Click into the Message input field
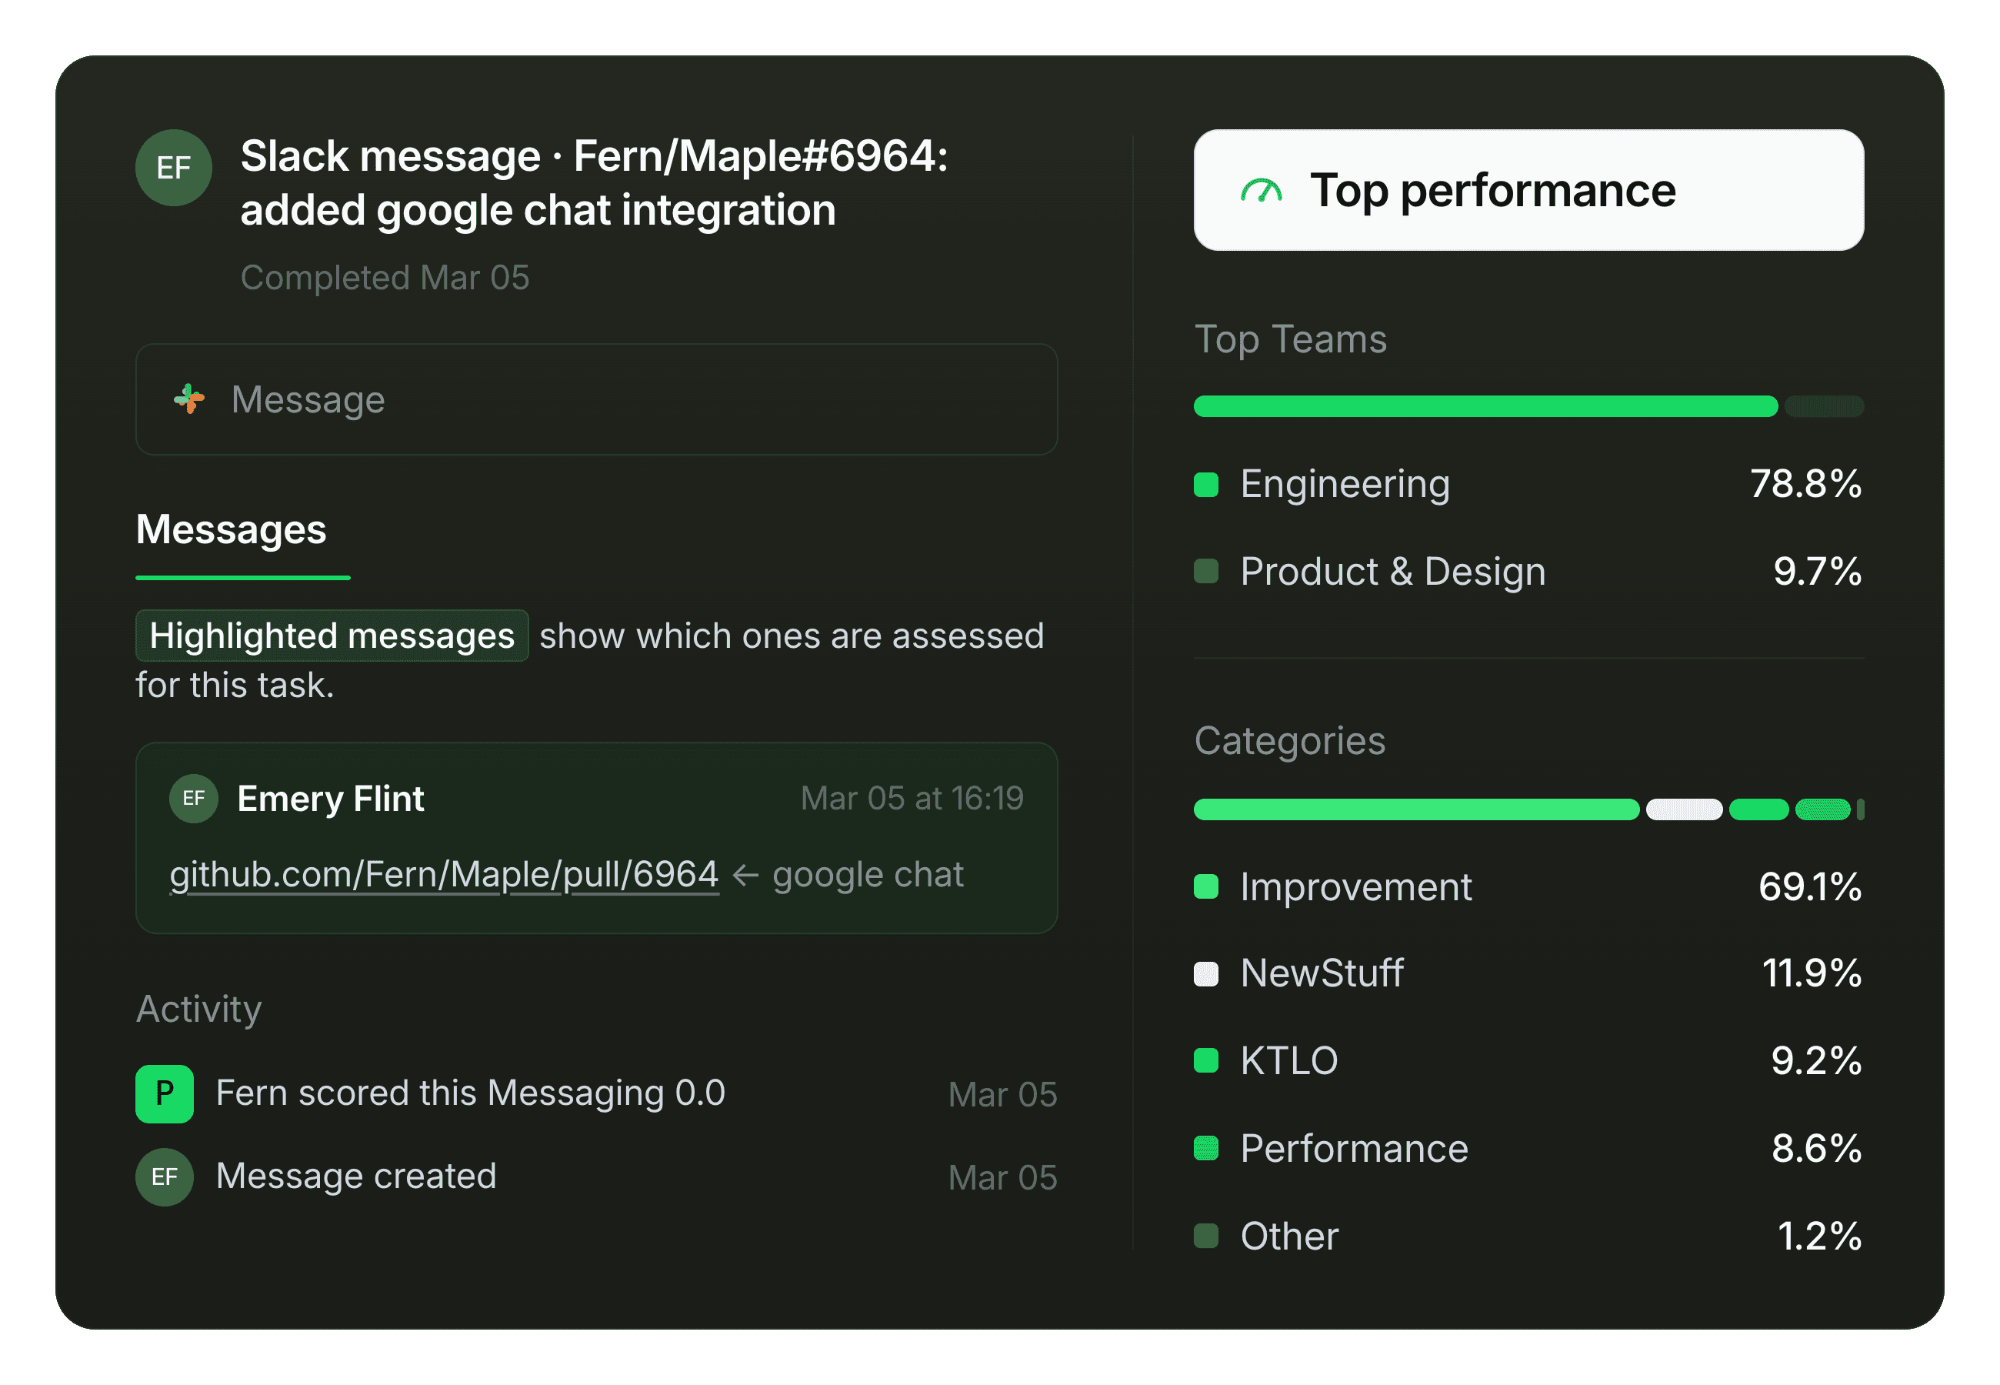Viewport: 2000px width, 1385px height. 597,399
